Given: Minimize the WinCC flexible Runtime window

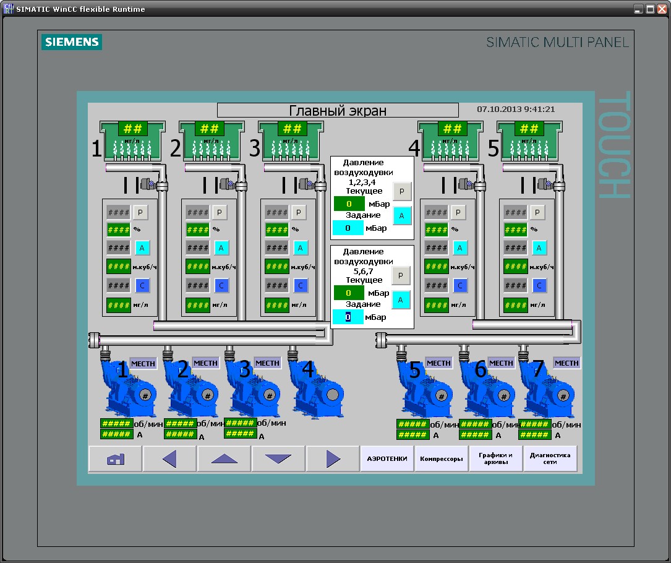Looking at the screenshot, I should [638, 9].
